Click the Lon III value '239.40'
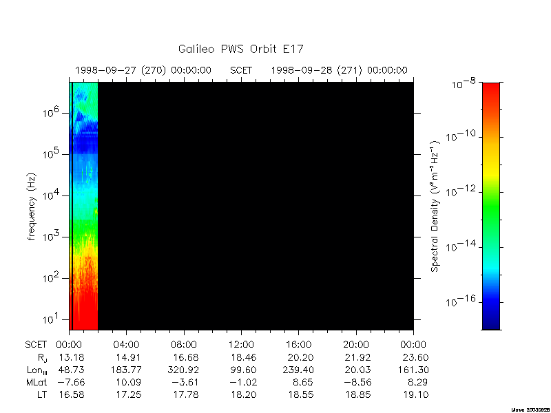The width and height of the screenshot is (551, 413). pyautogui.click(x=298, y=370)
